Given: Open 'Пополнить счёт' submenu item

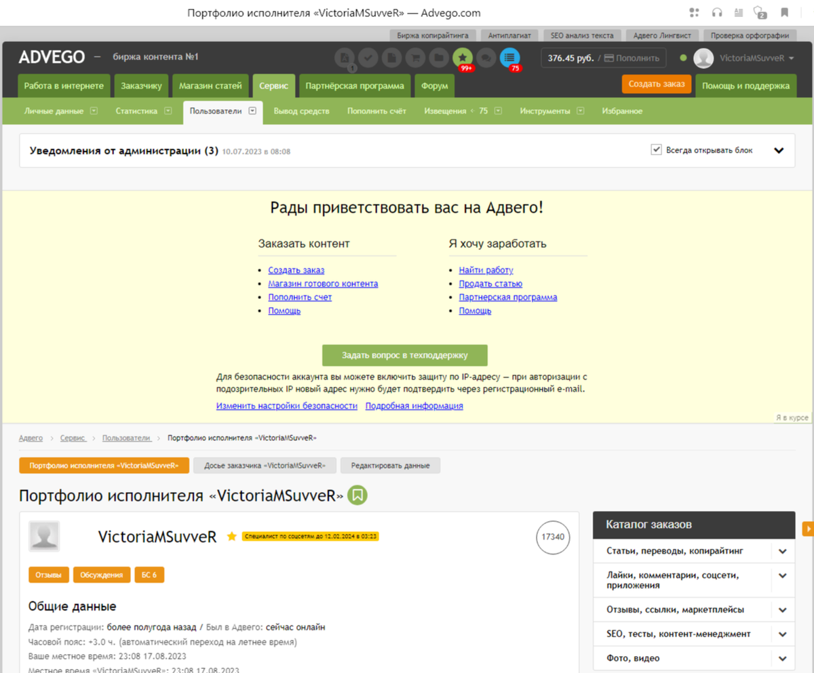Looking at the screenshot, I should click(376, 111).
